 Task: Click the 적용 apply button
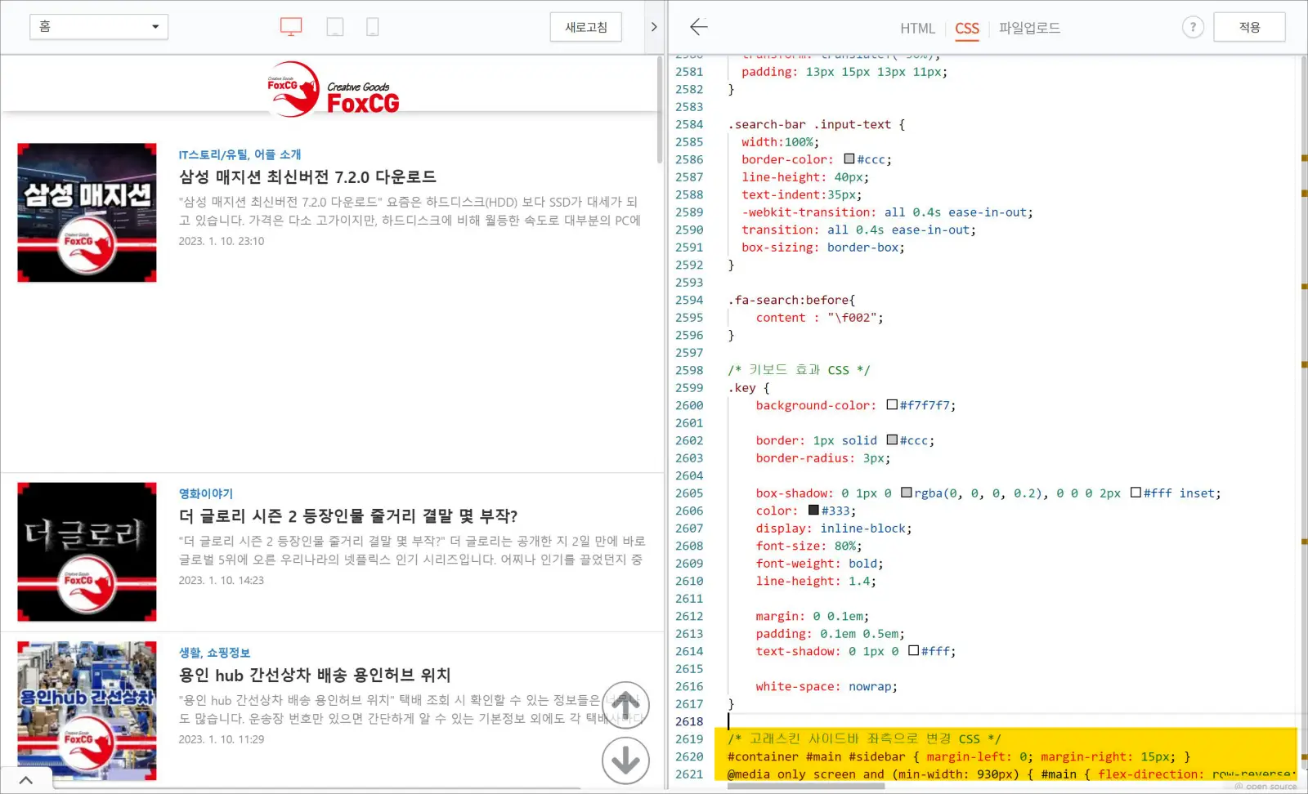(1249, 27)
